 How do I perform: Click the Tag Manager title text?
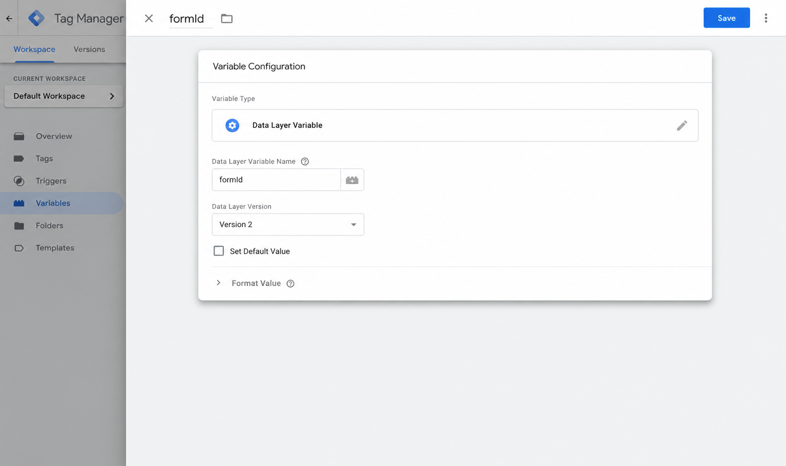tap(89, 18)
